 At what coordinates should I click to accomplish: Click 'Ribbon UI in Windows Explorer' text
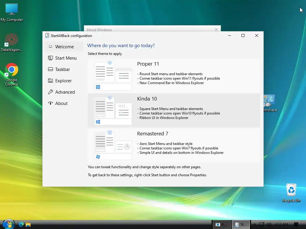tap(164, 117)
